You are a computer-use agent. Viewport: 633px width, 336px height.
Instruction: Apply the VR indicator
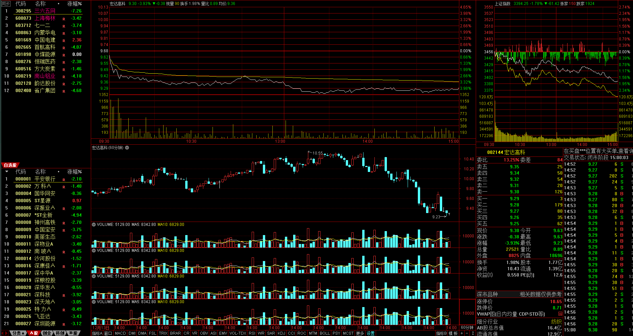(194, 333)
